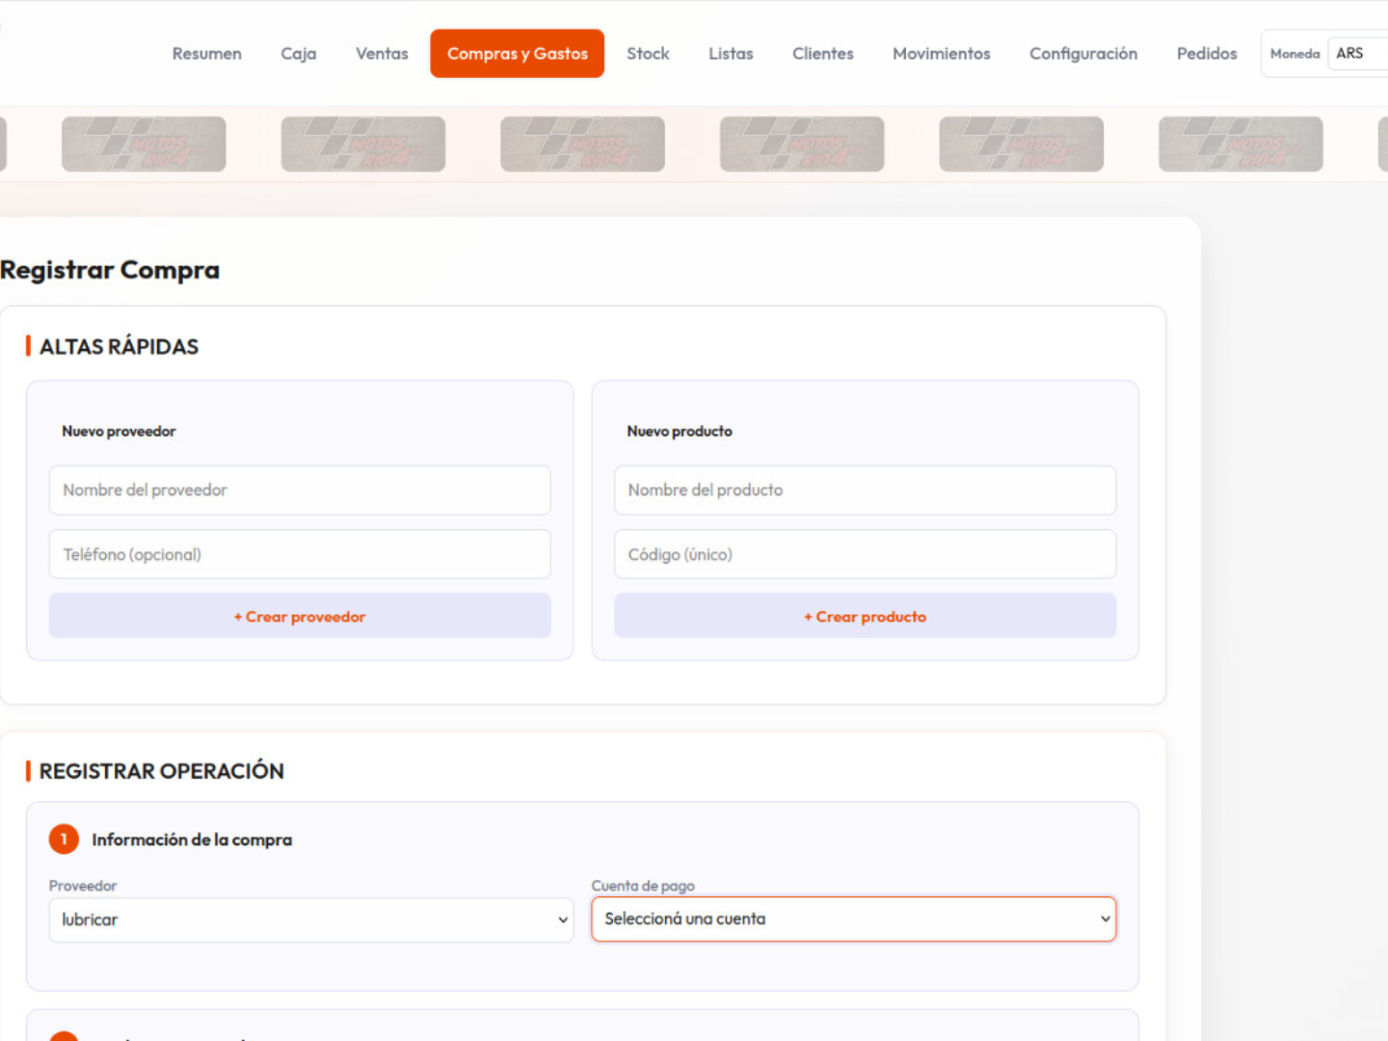1388x1041 pixels.
Task: Open the Clientes tab
Action: pos(822,54)
